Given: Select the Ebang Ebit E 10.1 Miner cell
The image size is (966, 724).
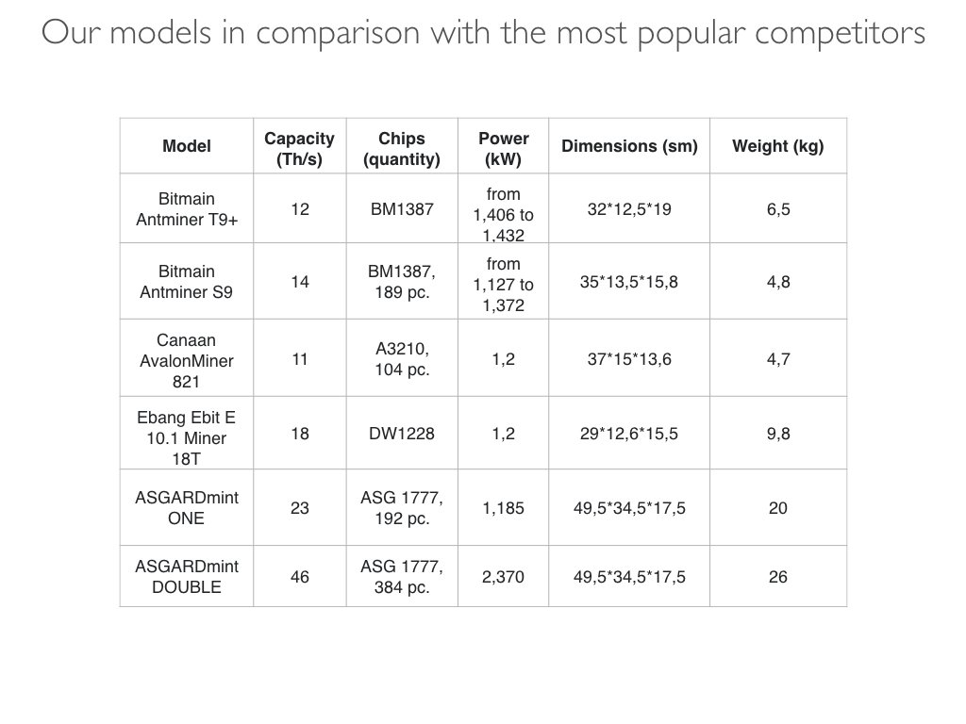Looking at the screenshot, I should [x=187, y=433].
